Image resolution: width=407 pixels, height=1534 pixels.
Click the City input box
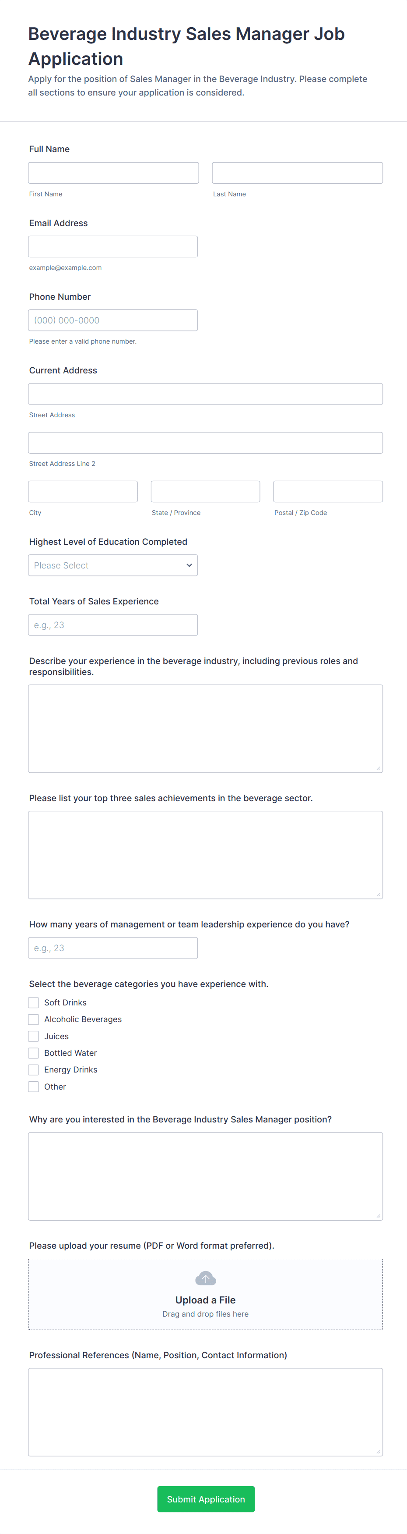click(x=83, y=491)
